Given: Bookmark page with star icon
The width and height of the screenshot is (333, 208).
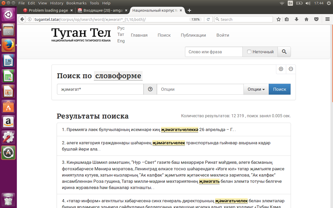Looking at the screenshot, I should (279, 19).
